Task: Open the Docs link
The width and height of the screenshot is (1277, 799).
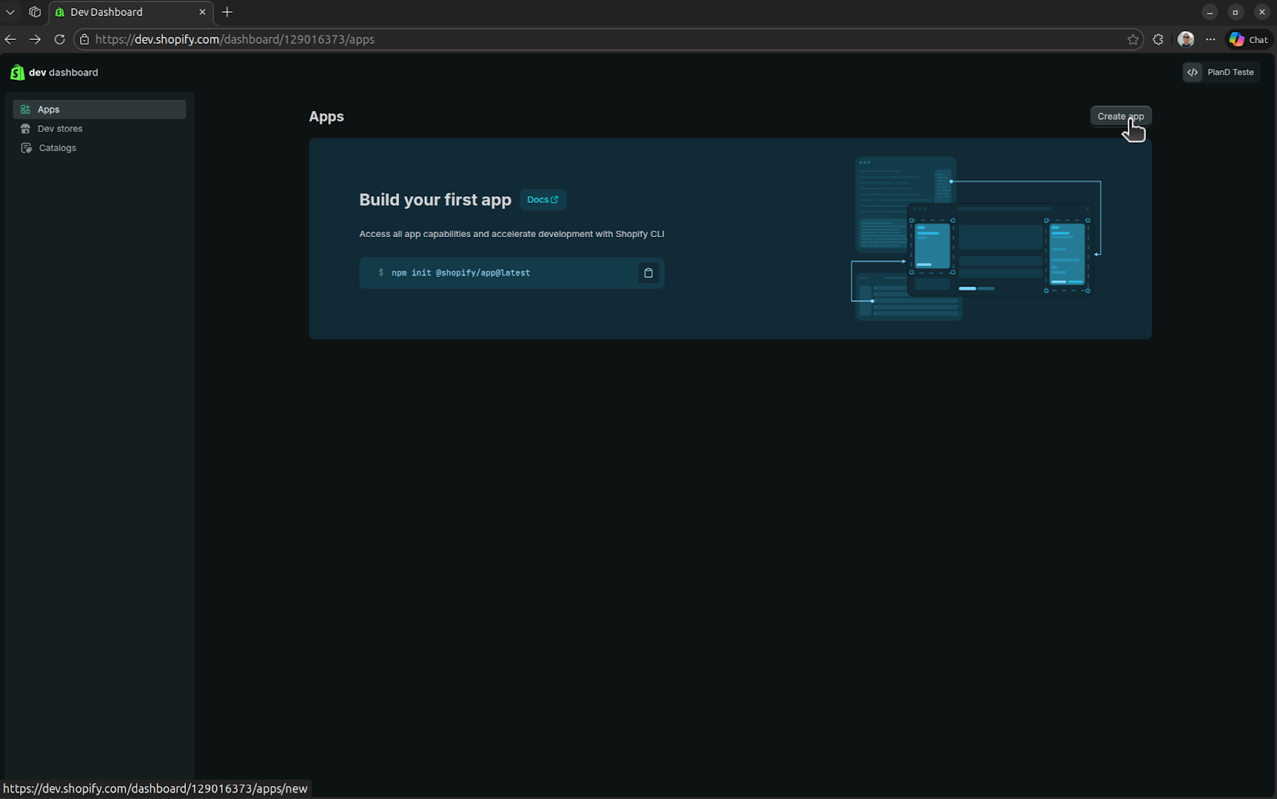Action: (543, 200)
